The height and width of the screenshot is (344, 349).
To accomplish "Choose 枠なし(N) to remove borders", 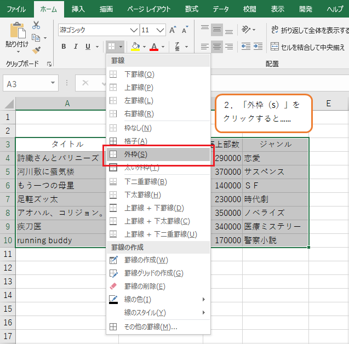I will (x=158, y=128).
